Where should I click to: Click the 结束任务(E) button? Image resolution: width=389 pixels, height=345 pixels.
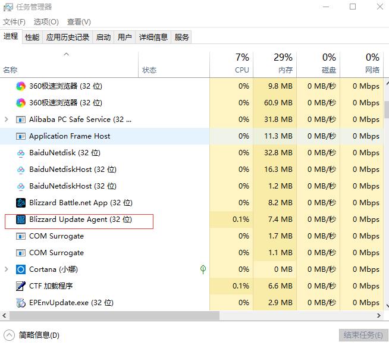click(363, 335)
